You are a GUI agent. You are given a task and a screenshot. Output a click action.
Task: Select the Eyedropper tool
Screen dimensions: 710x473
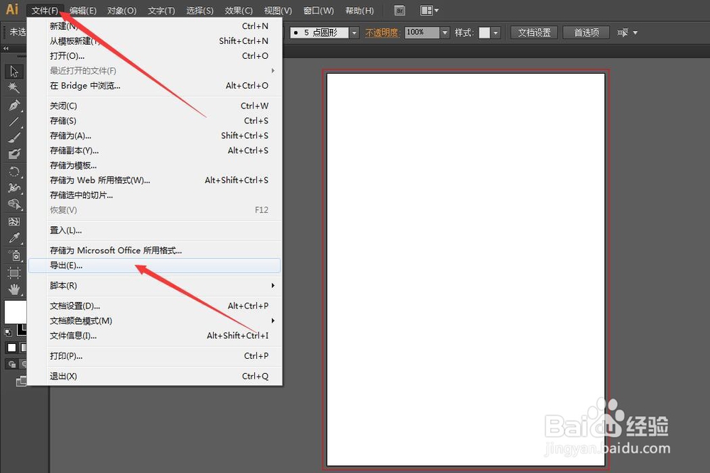[x=14, y=238]
